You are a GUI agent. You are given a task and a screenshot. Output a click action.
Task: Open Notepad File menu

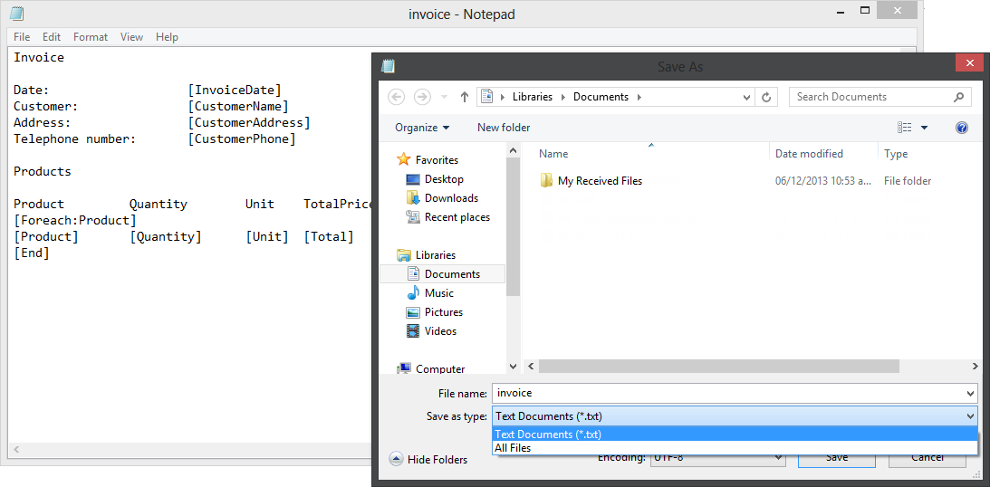point(22,37)
